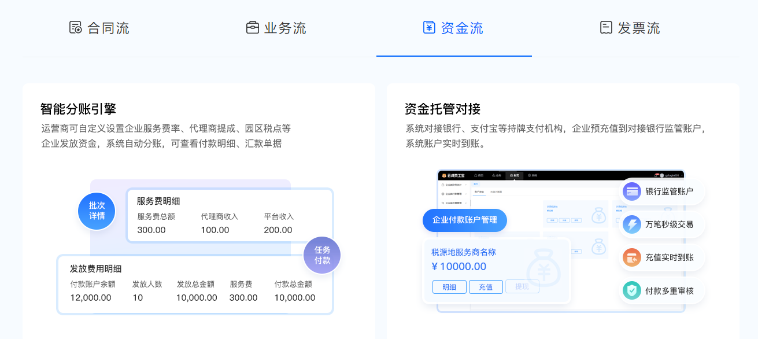Viewport: 758px width, 339px height.
Task: Click the purple 任务付款 circular badge
Action: point(321,255)
